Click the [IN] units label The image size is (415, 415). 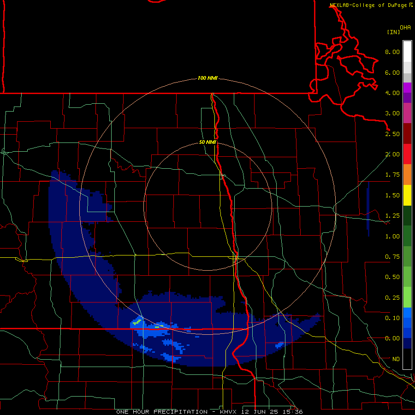pos(393,32)
